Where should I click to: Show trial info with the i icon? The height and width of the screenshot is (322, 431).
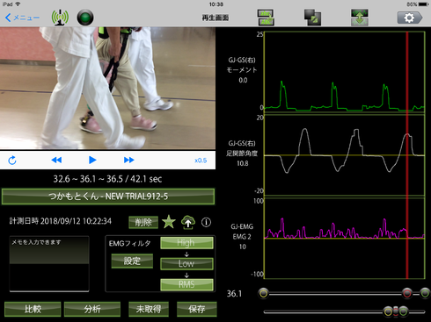tap(206, 223)
